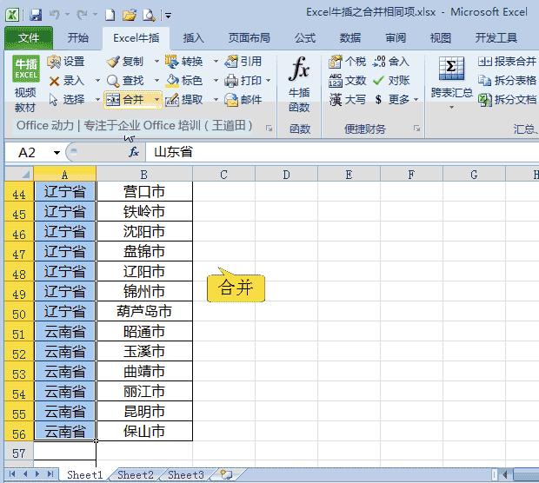Click the 邮件 mail tool
This screenshot has width=539, height=483.
[243, 100]
